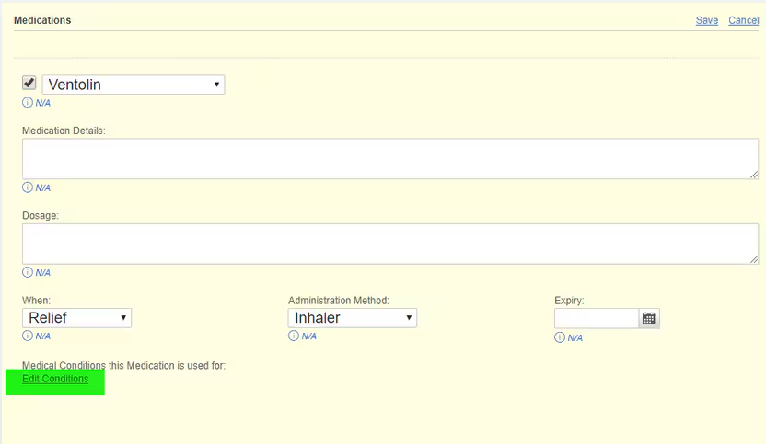766x444 pixels.
Task: Click the N/A text below Dosage
Action: pos(42,273)
